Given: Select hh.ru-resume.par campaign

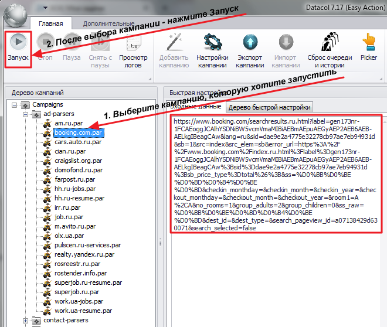Looking at the screenshot, I should (80, 198).
